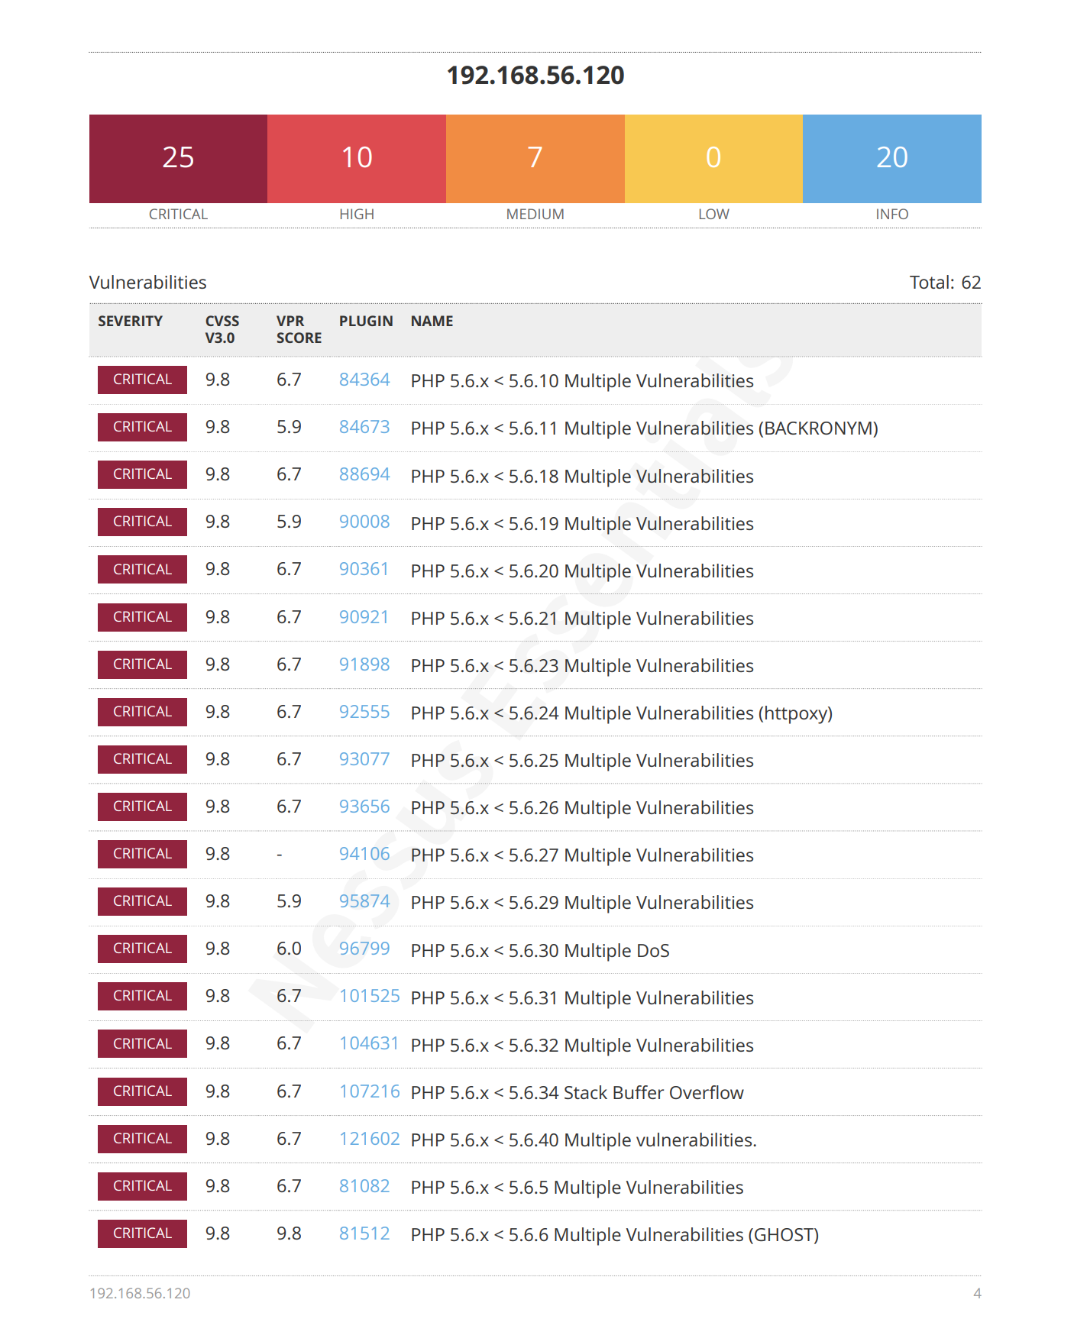Click the footer host 192.168.56.120
The width and height of the screenshot is (1074, 1319).
click(140, 1293)
